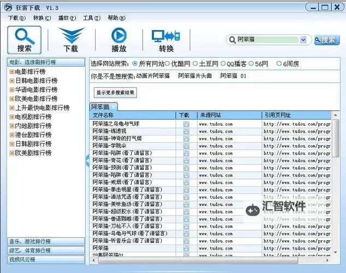Download 阿笨猫之乌龟与气球 via its download icon
The image size is (346, 273).
coord(186,124)
